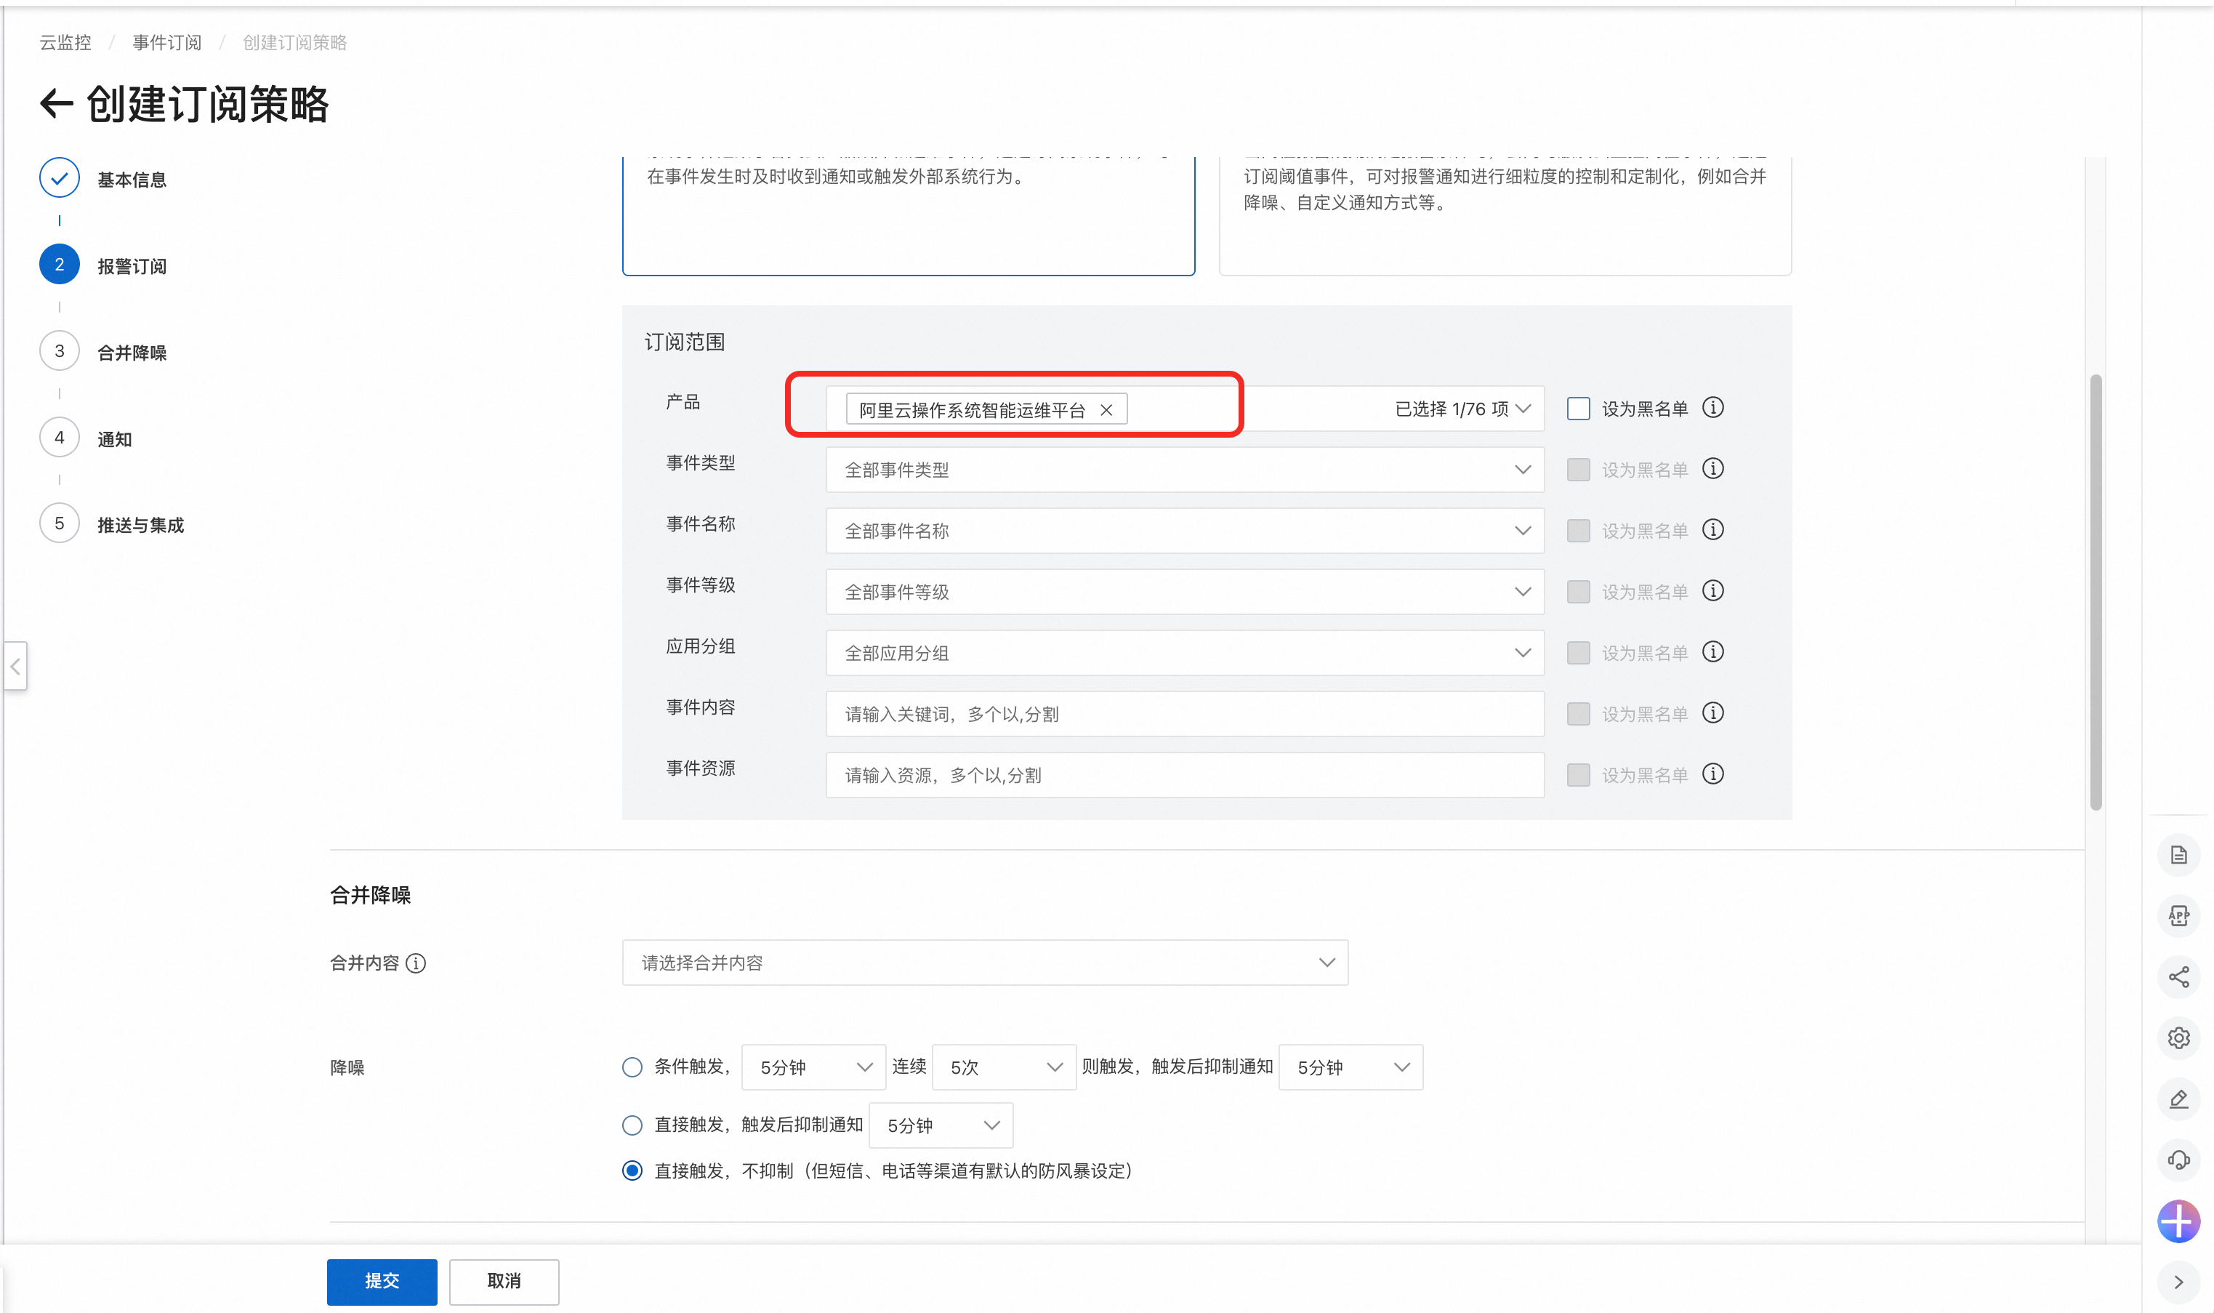
Task: Remove the 阿里云操作系统智能运维平台 product tag
Action: tap(1106, 409)
